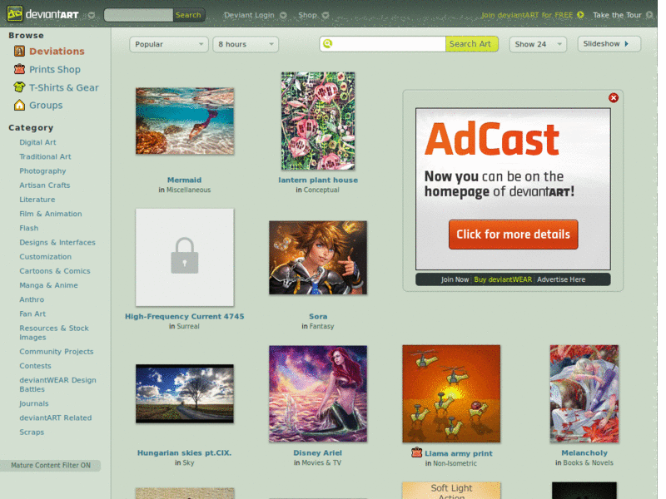Click the Slideshow button
This screenshot has width=666, height=499.
[x=609, y=44]
